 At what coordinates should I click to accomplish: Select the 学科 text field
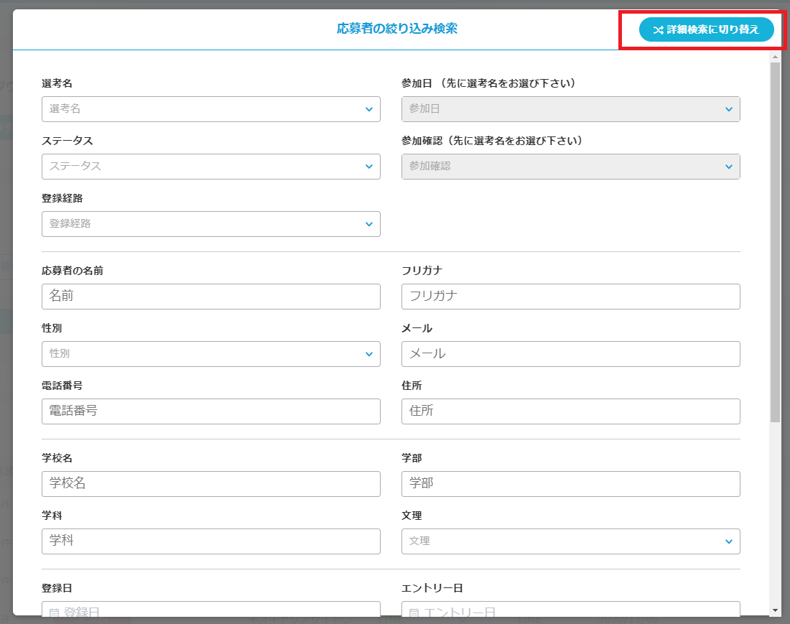point(210,541)
